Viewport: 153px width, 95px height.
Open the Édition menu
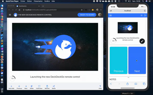tap(30, 1)
